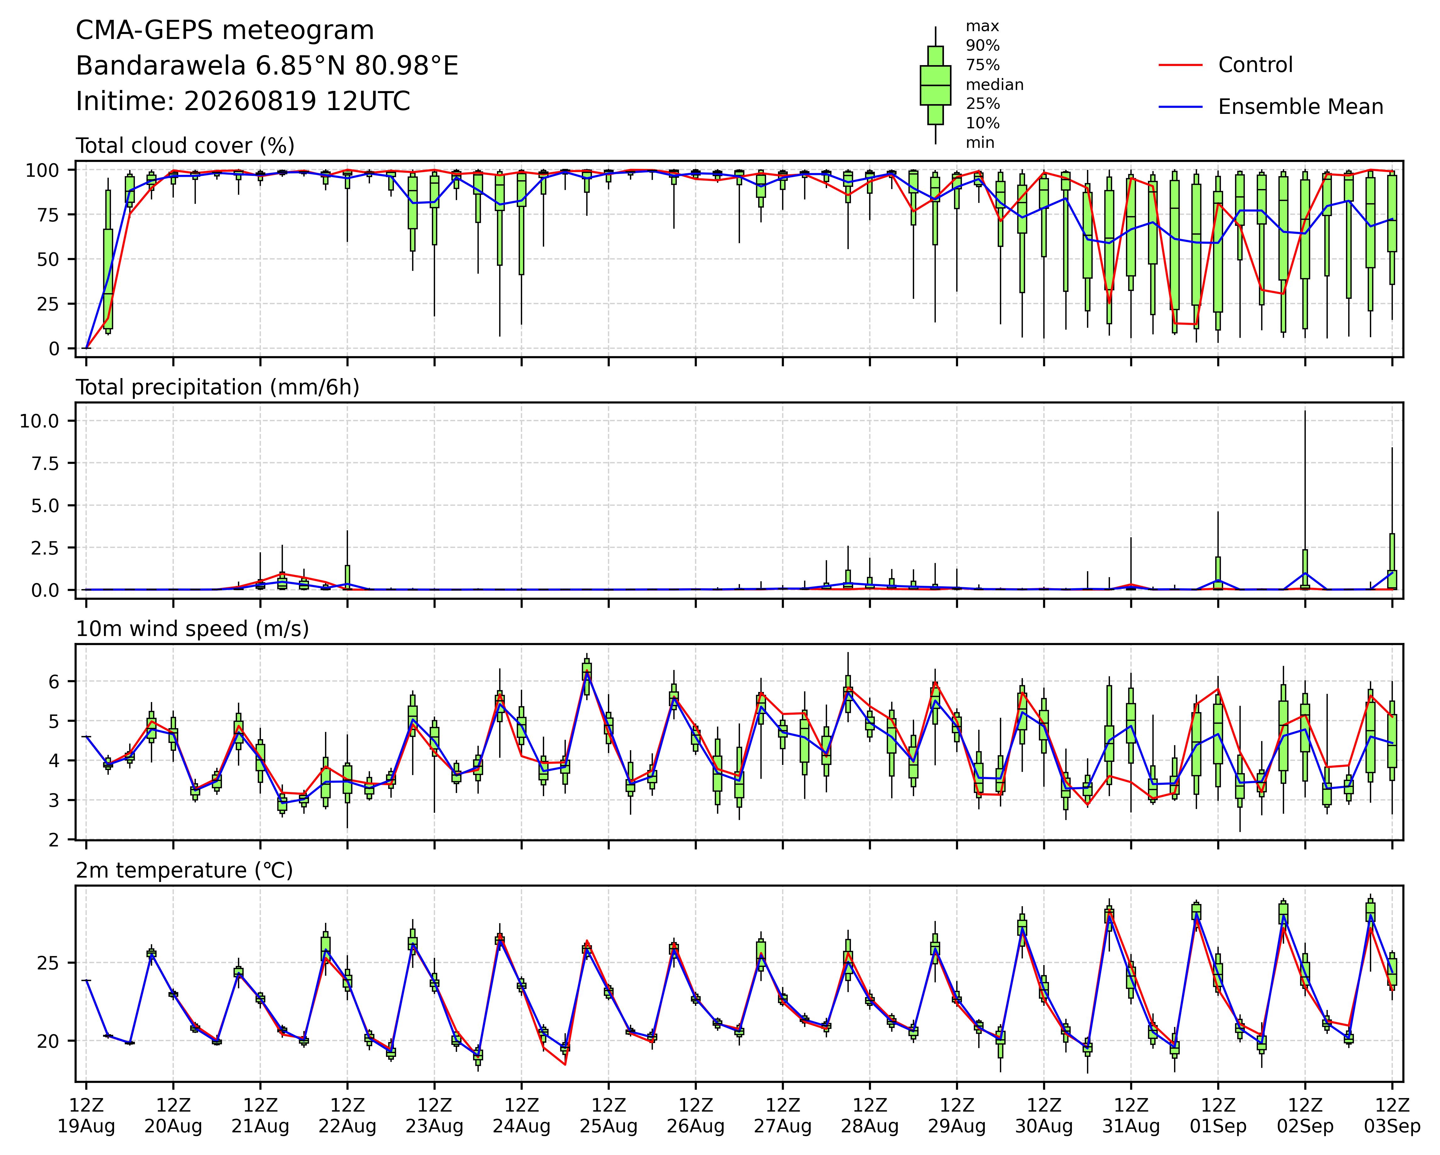Click the median label in legend
This screenshot has width=1440, height=1155.
point(995,85)
